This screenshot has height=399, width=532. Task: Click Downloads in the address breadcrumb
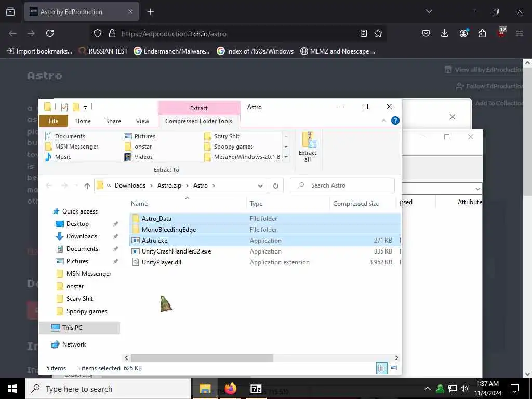130,185
